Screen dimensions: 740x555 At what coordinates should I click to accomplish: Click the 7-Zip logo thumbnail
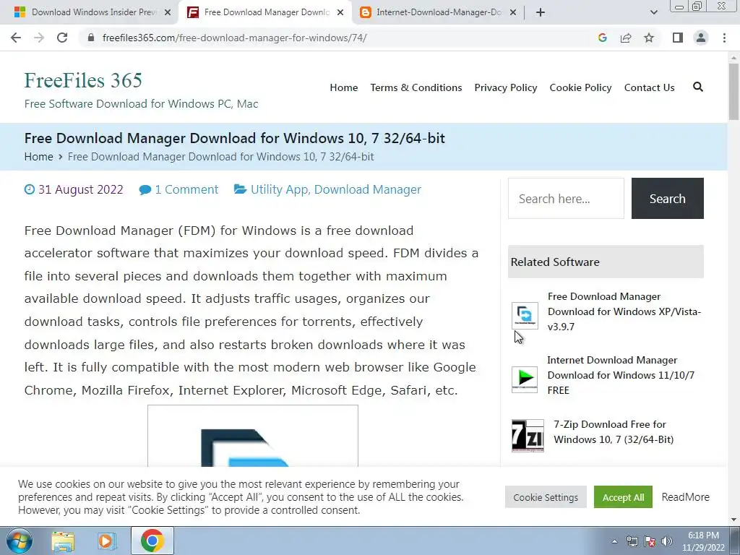click(528, 435)
